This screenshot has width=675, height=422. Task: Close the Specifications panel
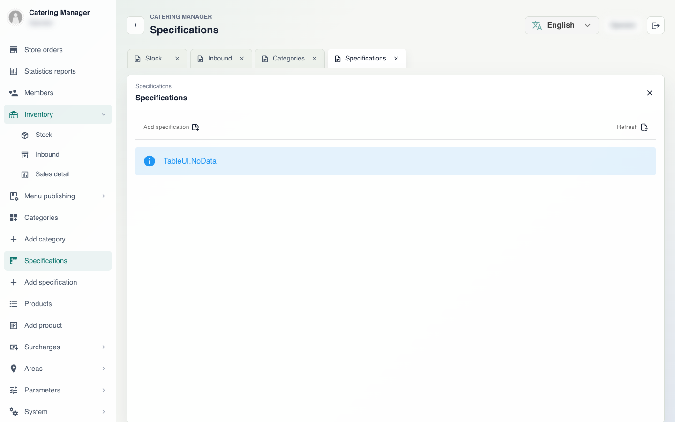tap(650, 93)
